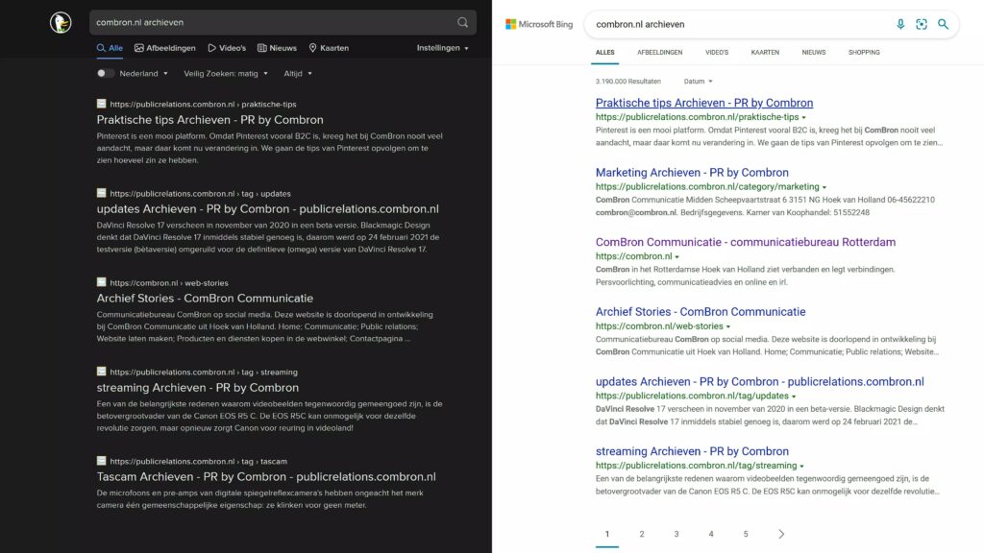Click URL https://combron.nl › web-stories in DuckDuckGo
This screenshot has width=984, height=553.
pyautogui.click(x=169, y=283)
